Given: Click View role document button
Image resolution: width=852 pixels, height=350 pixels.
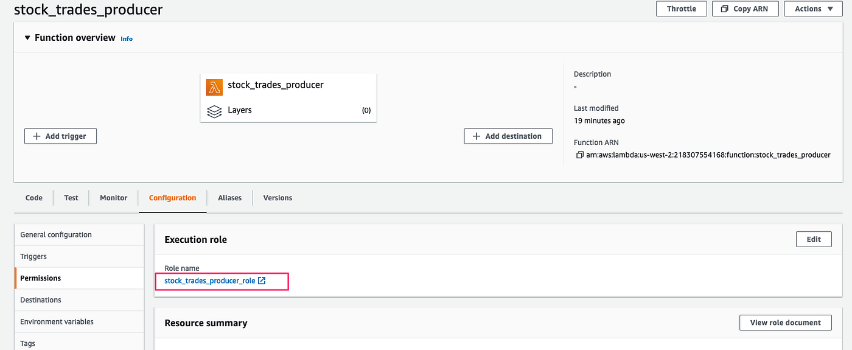Looking at the screenshot, I should point(786,323).
